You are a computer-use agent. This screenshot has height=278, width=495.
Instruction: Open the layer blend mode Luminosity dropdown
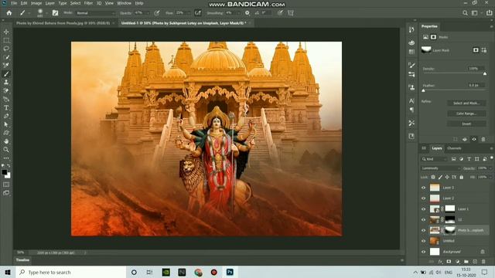coord(440,168)
